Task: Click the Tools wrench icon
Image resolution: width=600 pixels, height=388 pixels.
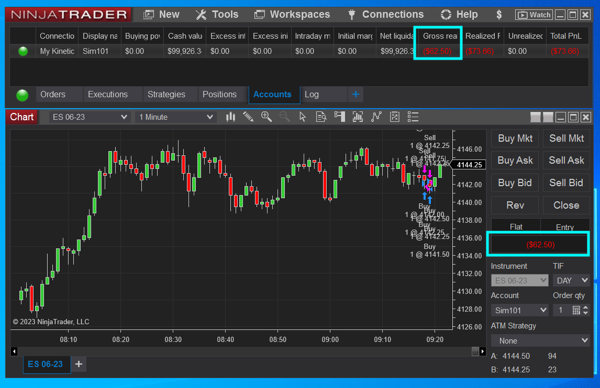Action: tap(201, 15)
